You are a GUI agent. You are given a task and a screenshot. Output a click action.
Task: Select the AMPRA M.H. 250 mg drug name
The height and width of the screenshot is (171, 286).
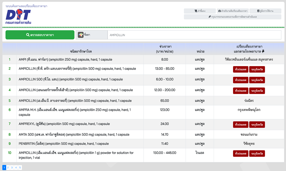tap(75, 112)
